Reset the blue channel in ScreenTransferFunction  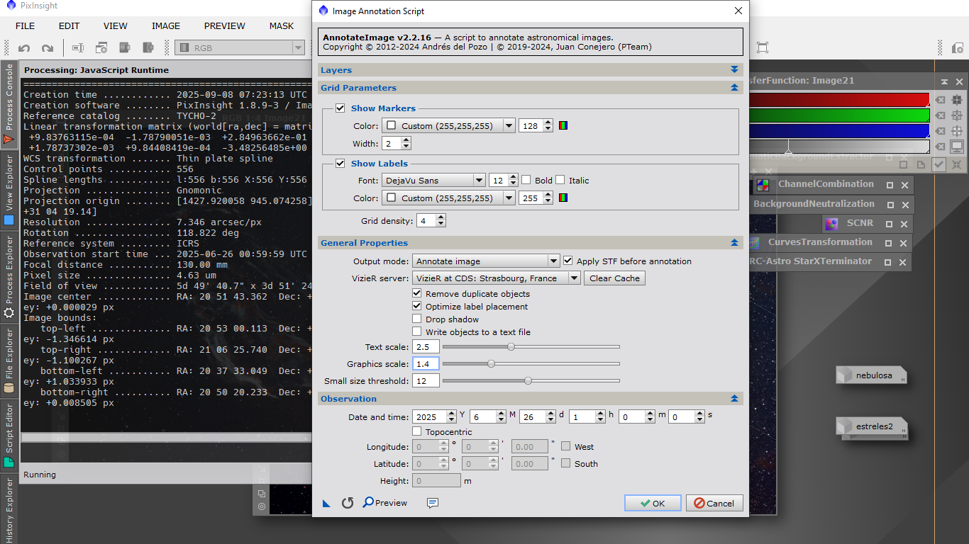click(x=941, y=131)
